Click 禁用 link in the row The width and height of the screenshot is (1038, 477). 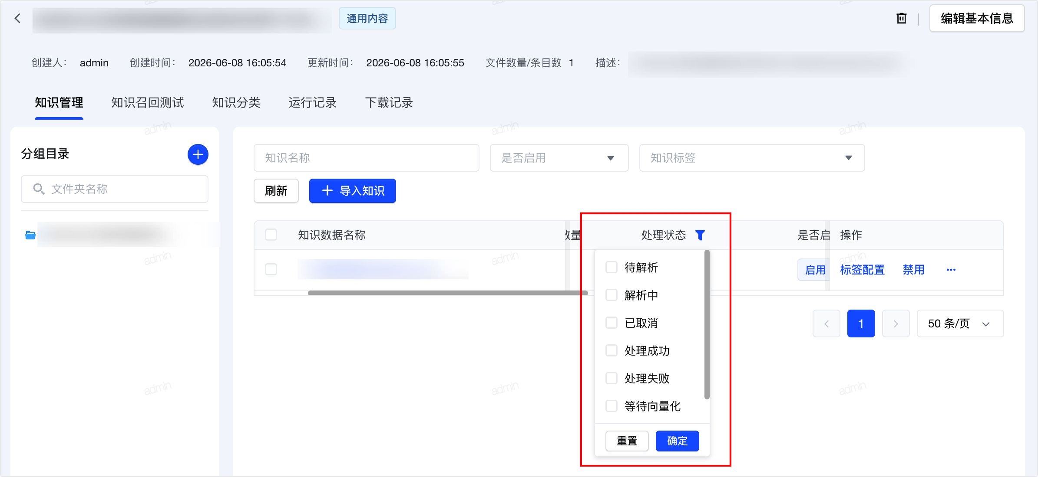914,270
